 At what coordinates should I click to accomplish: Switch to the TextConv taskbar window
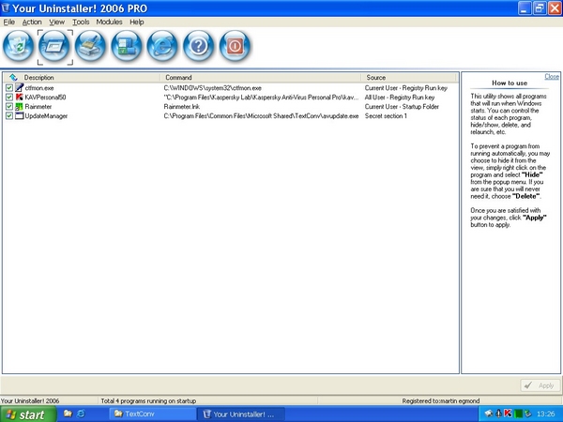(x=152, y=414)
